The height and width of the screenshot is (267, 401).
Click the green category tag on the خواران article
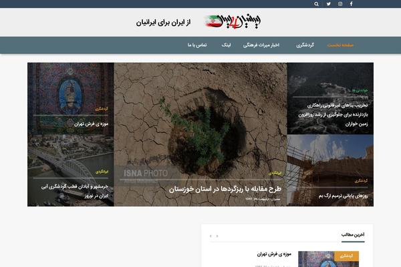coord(360,91)
